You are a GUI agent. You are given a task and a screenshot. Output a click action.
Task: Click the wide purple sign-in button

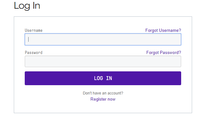[x=103, y=78]
